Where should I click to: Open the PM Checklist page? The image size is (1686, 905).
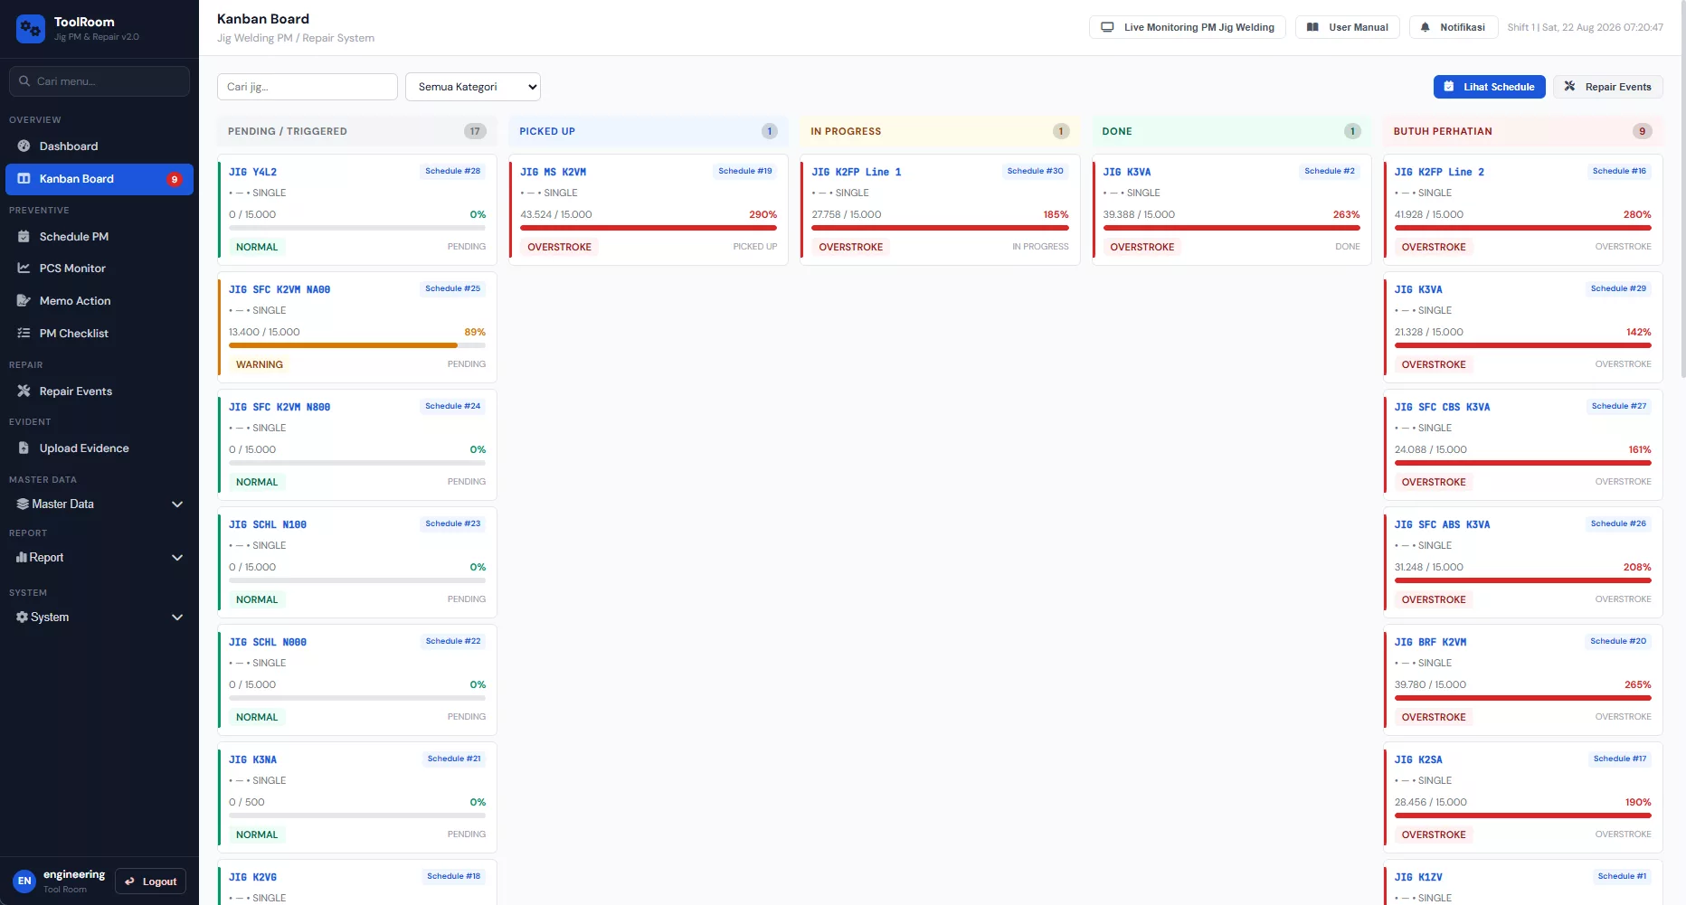tap(99, 334)
